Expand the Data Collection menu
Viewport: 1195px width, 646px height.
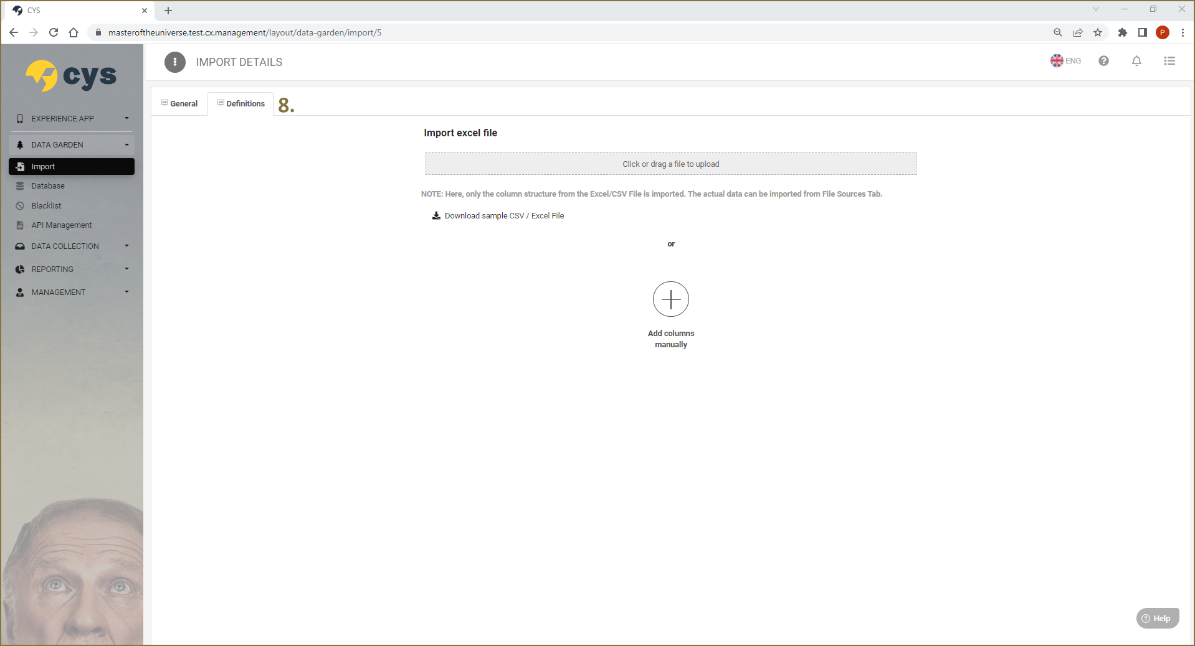point(72,246)
